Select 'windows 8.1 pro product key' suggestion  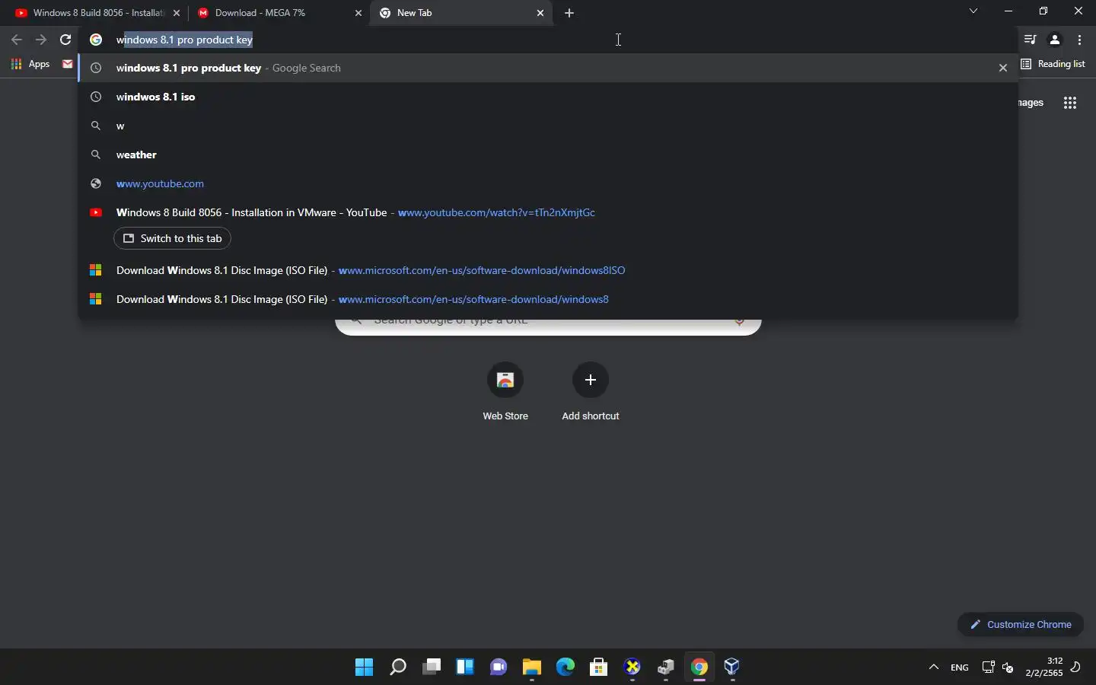(548, 68)
